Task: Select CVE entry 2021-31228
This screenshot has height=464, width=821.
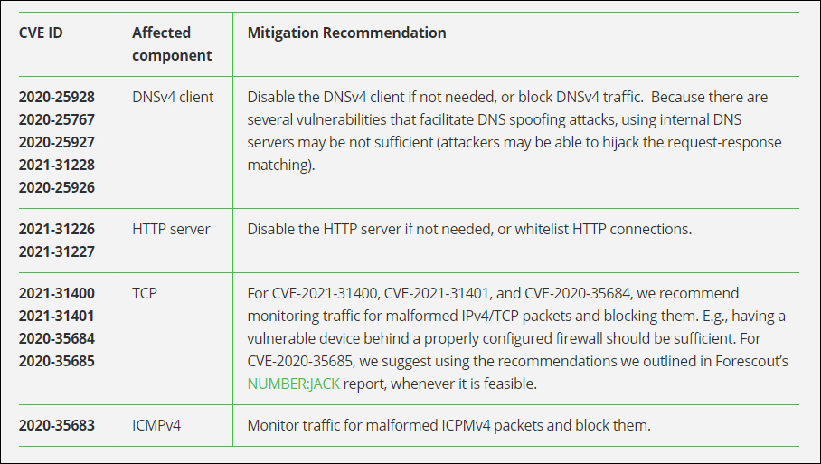Action: click(x=57, y=165)
